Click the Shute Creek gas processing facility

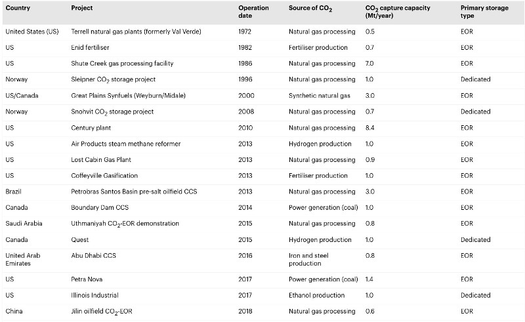coord(121,64)
